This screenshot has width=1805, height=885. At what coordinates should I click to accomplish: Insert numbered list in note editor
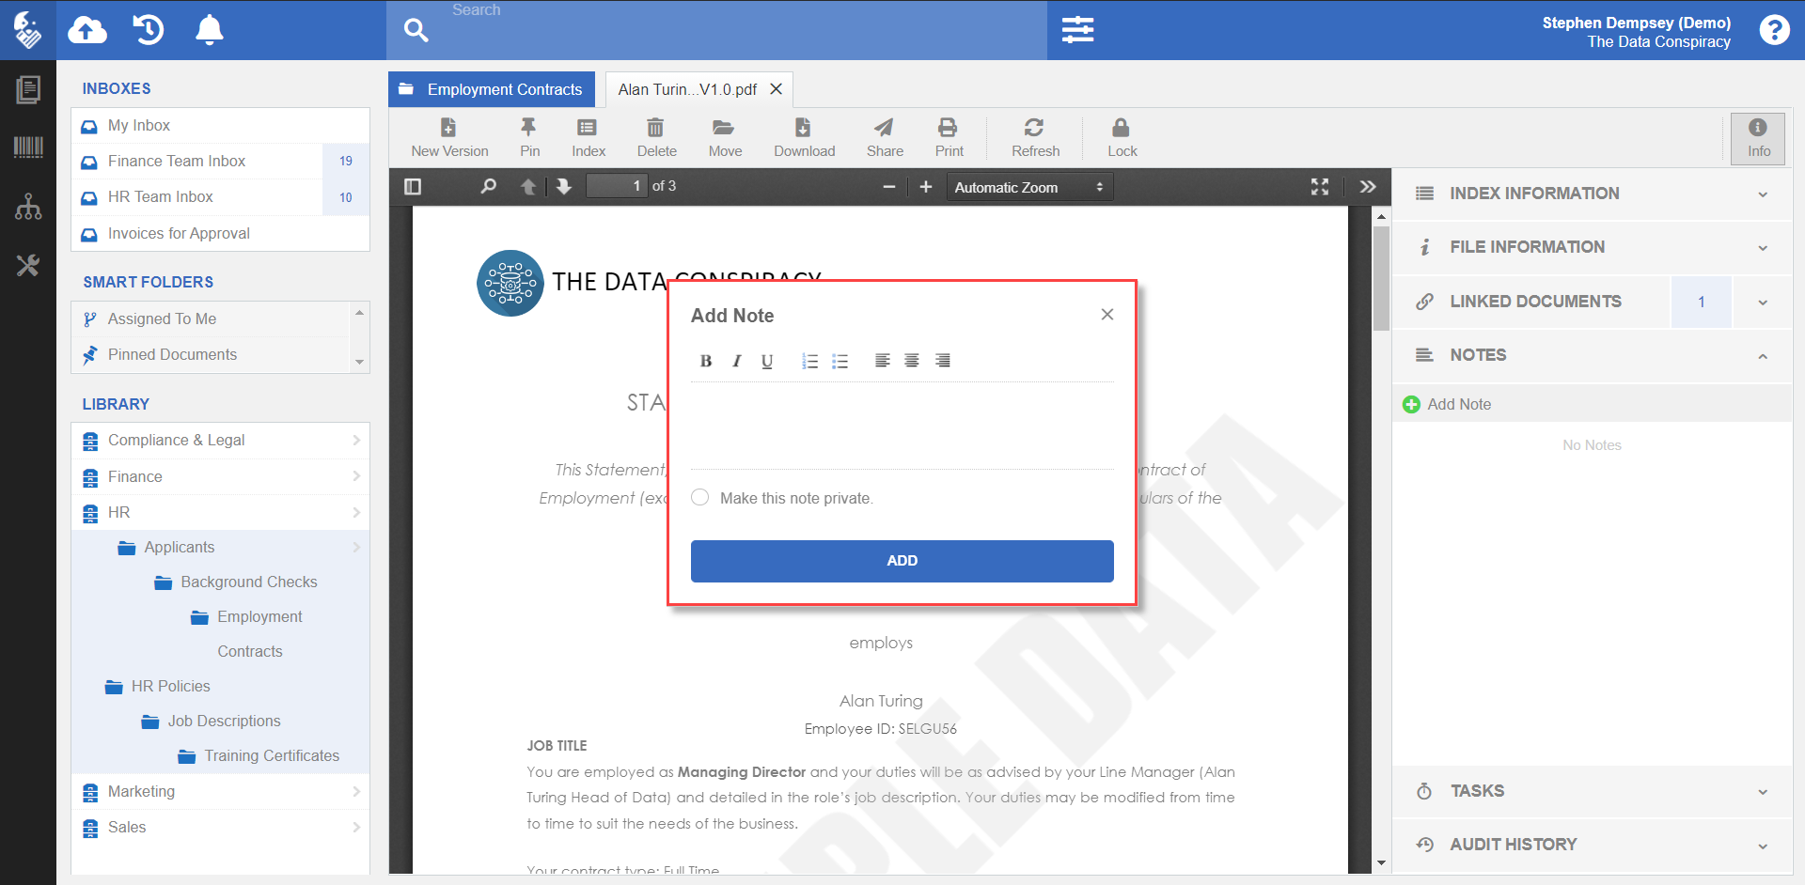pyautogui.click(x=809, y=361)
